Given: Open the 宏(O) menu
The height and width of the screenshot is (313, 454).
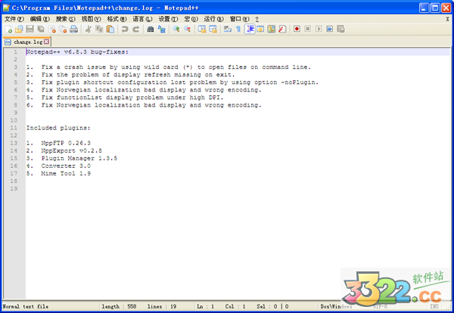Looking at the screenshot, I should pos(191,19).
